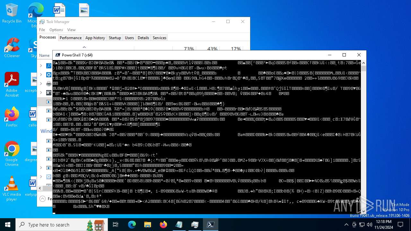Switch to the Details tab
411x231 pixels.
[143, 38]
